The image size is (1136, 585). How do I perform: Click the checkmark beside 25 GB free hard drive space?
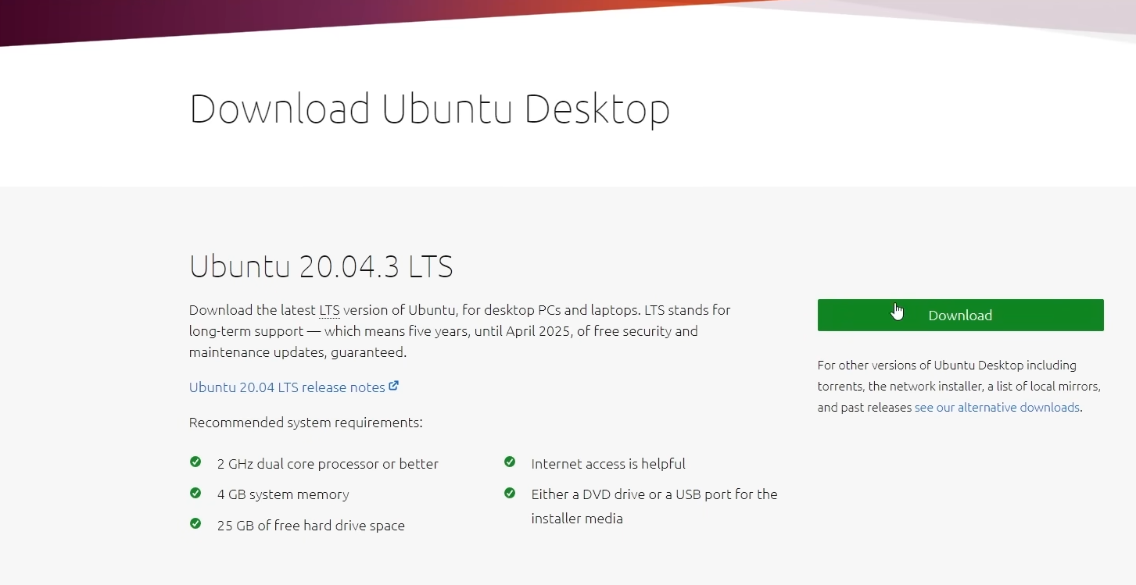pyautogui.click(x=195, y=524)
